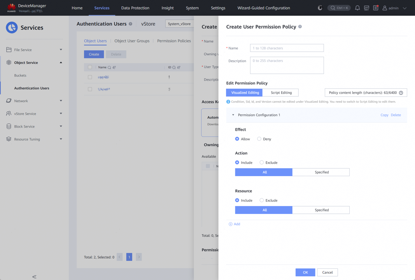Click the help icon beside Authentication Users
This screenshot has height=280, width=415.
point(130,24)
